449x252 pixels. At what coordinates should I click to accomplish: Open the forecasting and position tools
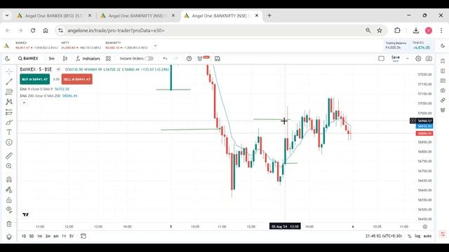(x=9, y=112)
